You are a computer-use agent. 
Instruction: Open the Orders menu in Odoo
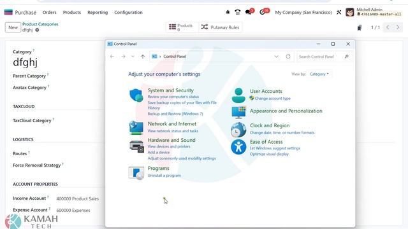click(50, 12)
